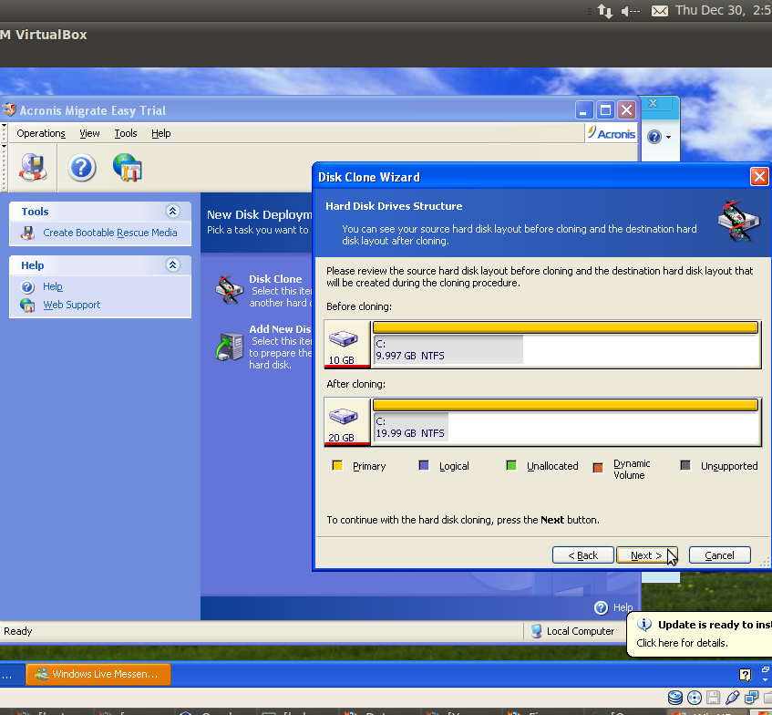Click the blue Logical legend swatch
Image resolution: width=772 pixels, height=715 pixels.
(x=424, y=466)
